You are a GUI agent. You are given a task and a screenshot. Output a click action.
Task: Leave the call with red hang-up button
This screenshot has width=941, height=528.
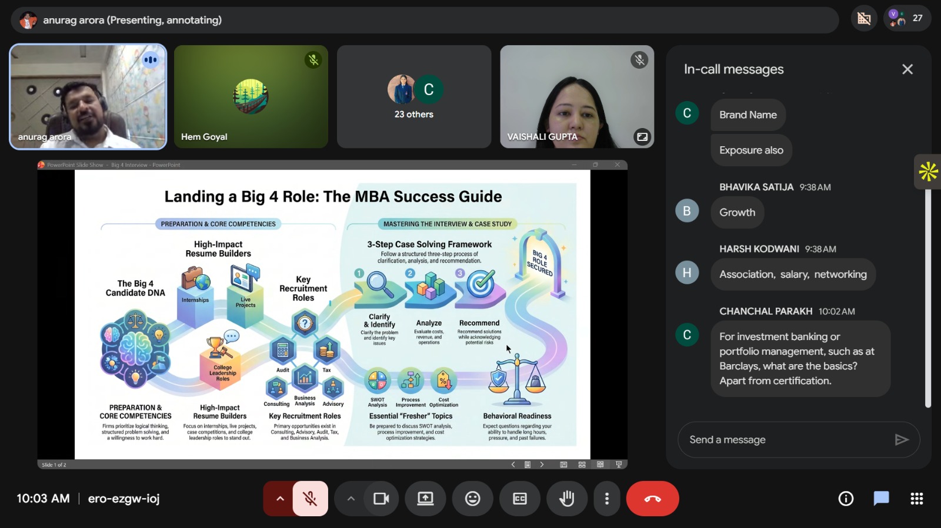[652, 499]
